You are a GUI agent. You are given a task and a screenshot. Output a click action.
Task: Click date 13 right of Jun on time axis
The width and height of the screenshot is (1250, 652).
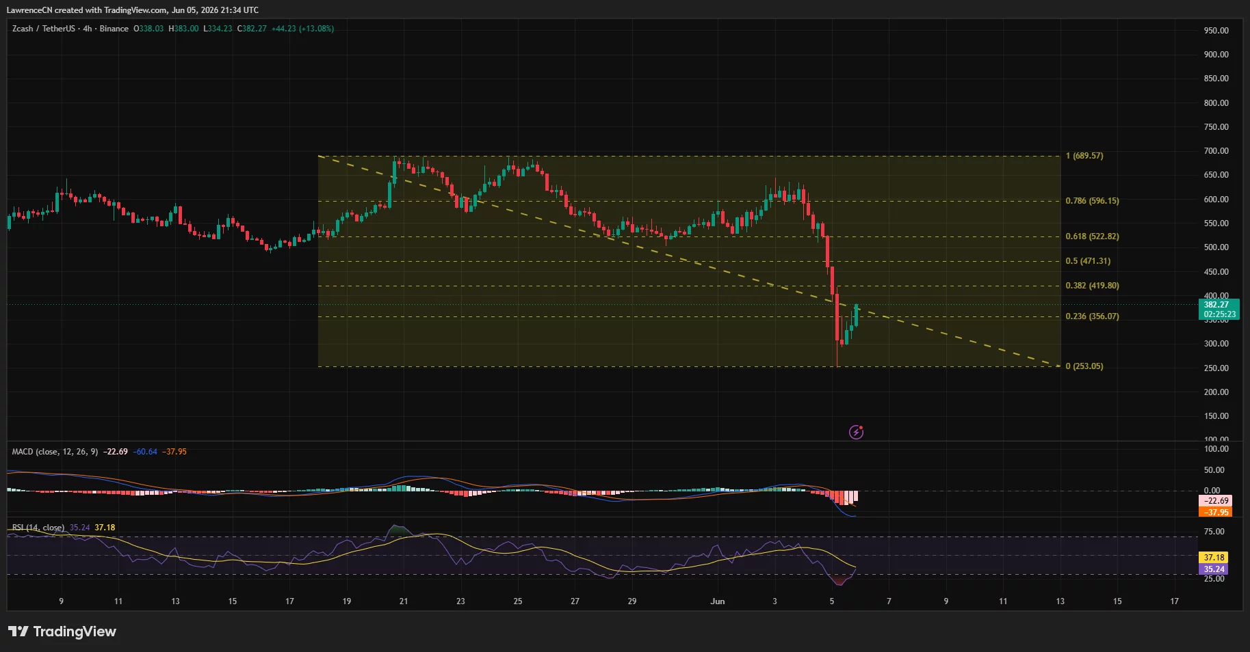click(1060, 601)
